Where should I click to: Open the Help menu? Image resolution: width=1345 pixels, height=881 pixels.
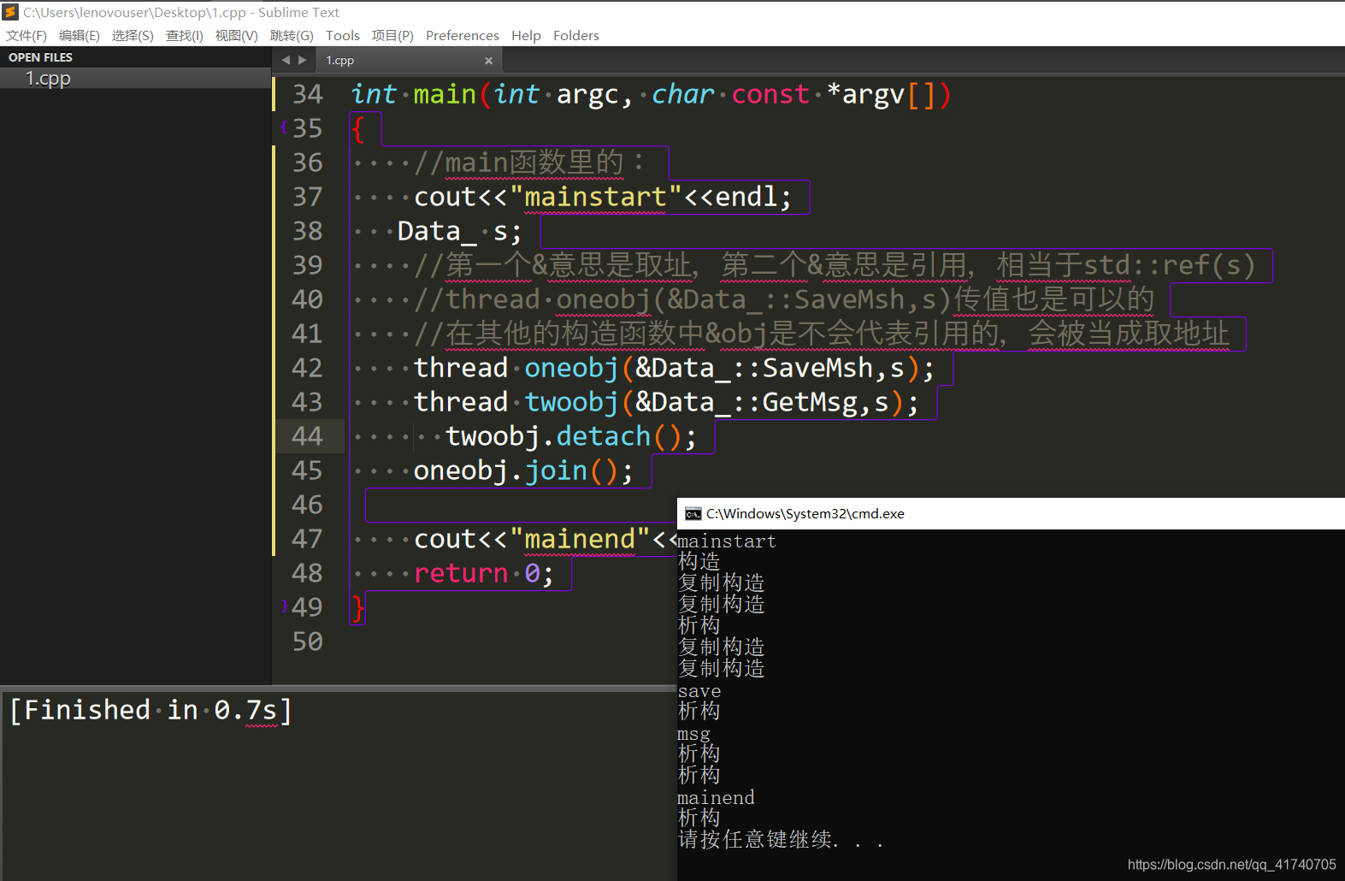pos(526,35)
